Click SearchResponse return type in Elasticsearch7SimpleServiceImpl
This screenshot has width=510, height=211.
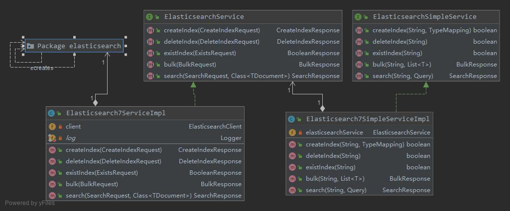(406, 190)
